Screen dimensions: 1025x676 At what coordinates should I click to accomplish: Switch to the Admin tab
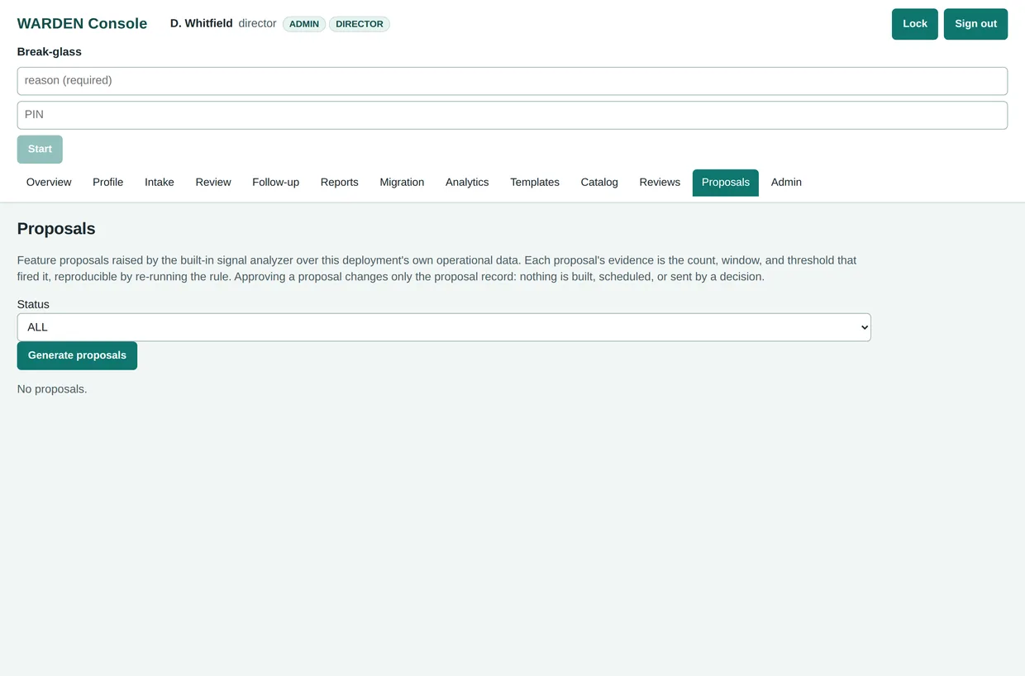786,183
